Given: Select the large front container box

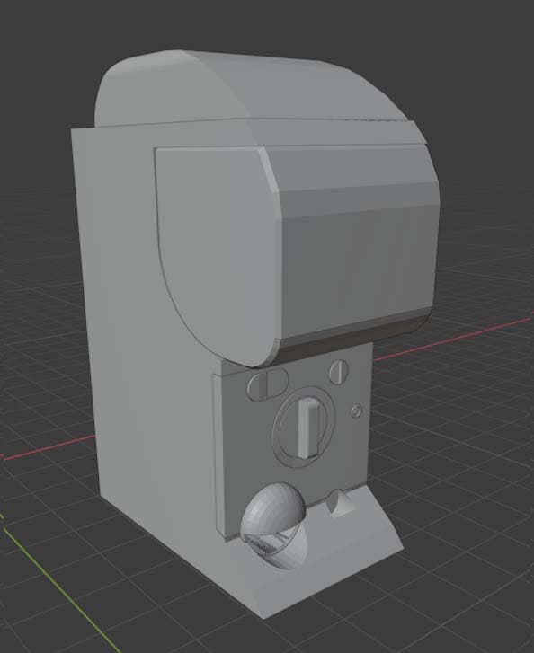Looking at the screenshot, I should (296, 254).
